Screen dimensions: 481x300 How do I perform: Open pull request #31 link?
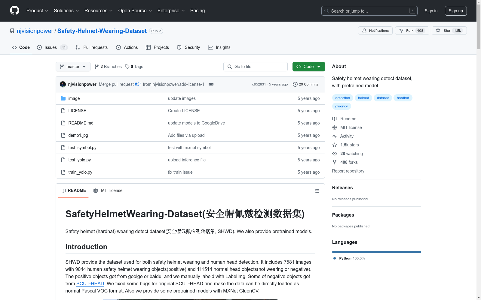coord(138,84)
